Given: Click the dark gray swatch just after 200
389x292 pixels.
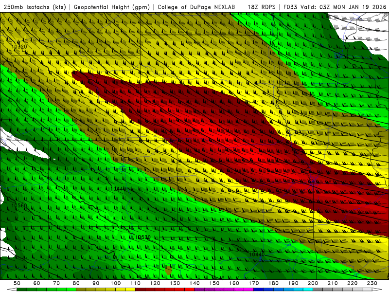Looking at the screenshot, I should click(318, 290).
